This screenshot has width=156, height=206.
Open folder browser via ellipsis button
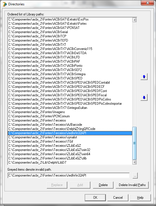tap(135, 175)
